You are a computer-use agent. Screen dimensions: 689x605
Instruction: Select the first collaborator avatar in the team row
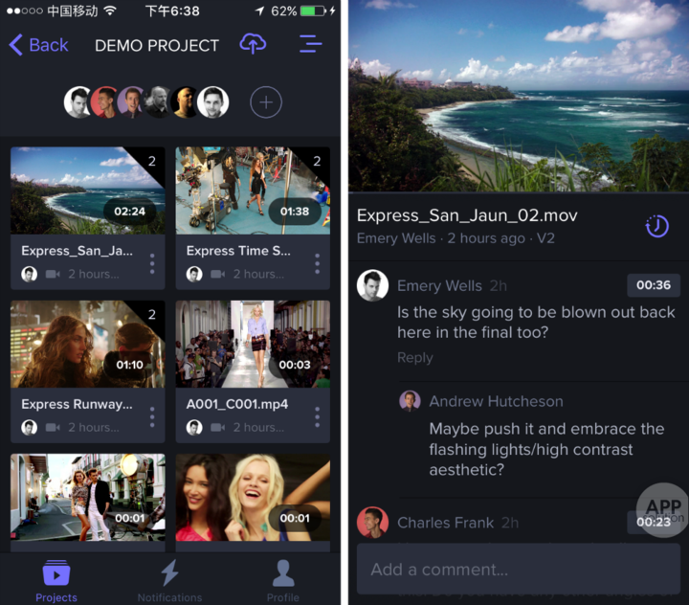coord(78,102)
